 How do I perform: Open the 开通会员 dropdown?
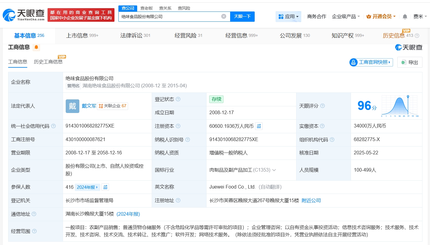(381, 17)
